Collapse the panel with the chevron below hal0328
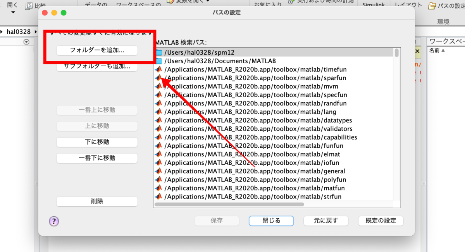Screen dimensions: 465x252 tap(26, 41)
